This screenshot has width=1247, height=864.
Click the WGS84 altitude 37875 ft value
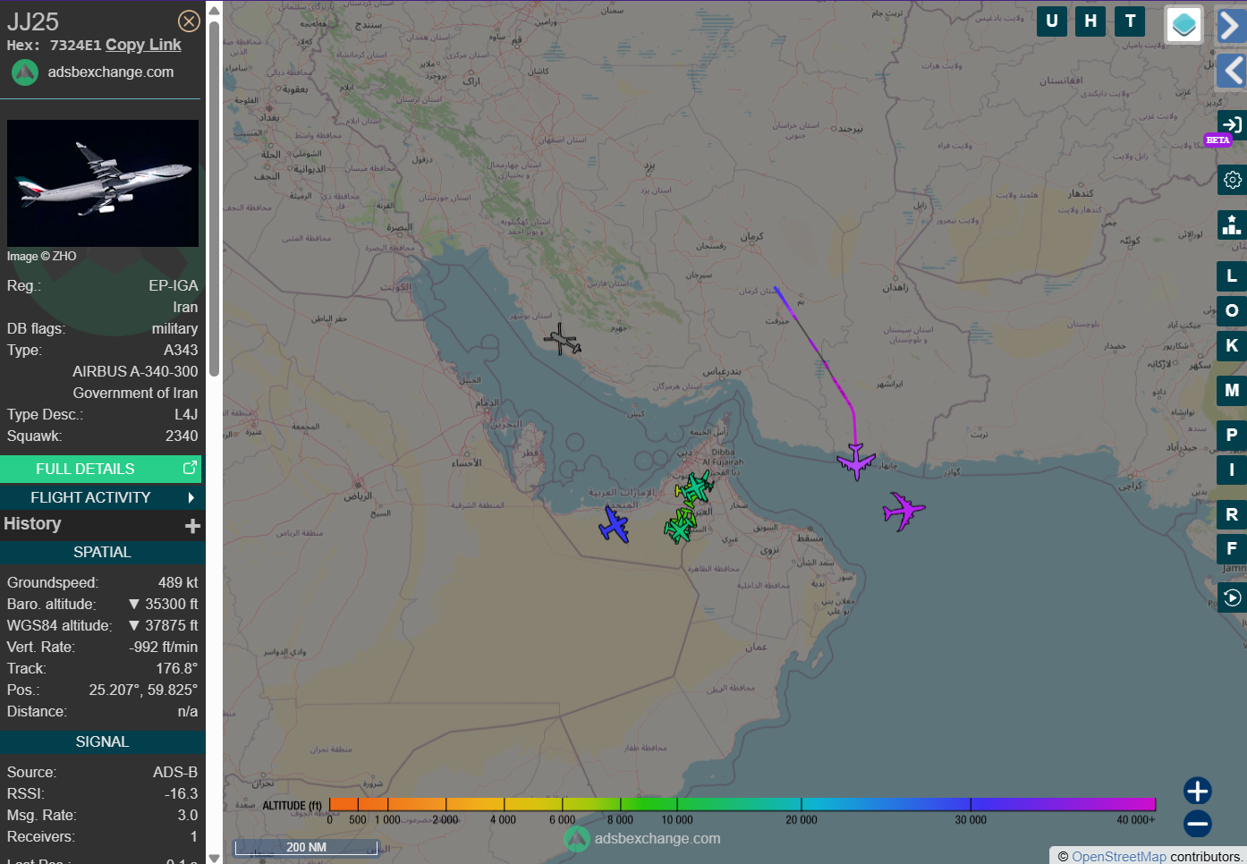[164, 625]
